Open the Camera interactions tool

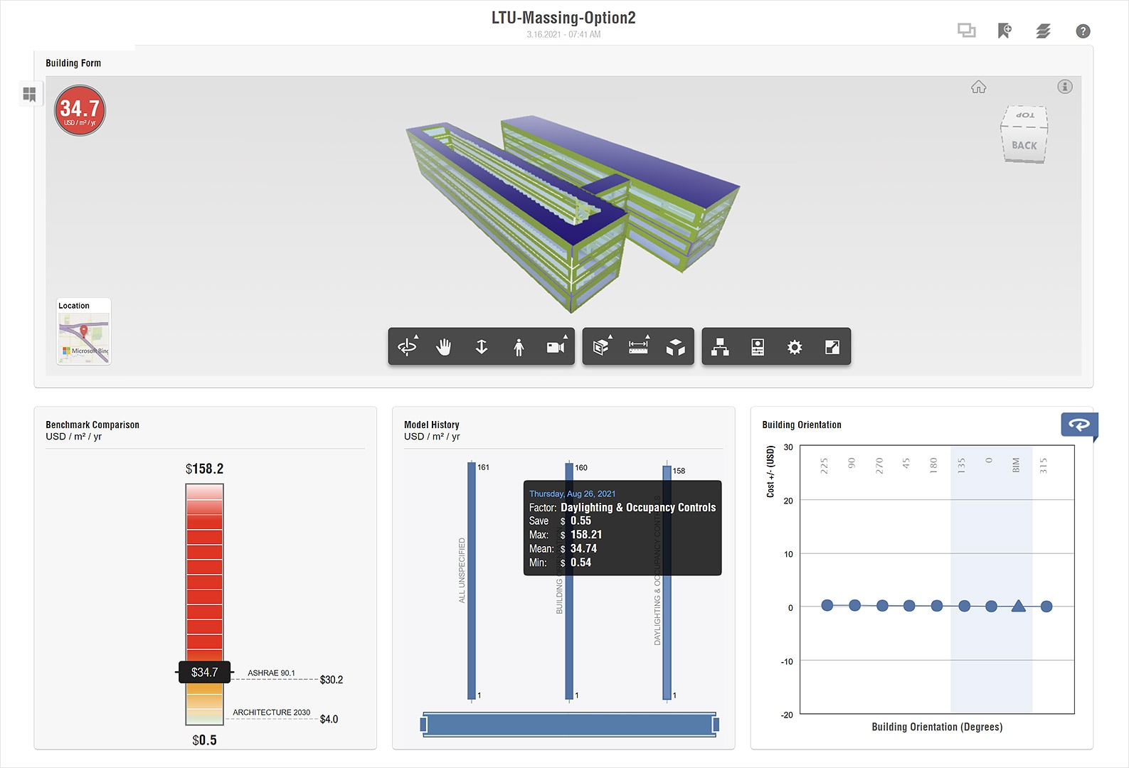tap(556, 347)
